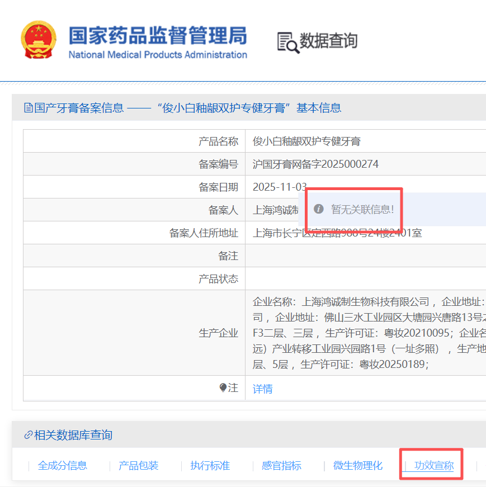Click the info icon in 暂无关联信息 popup
Image resolution: width=486 pixels, height=487 pixels.
click(x=319, y=209)
